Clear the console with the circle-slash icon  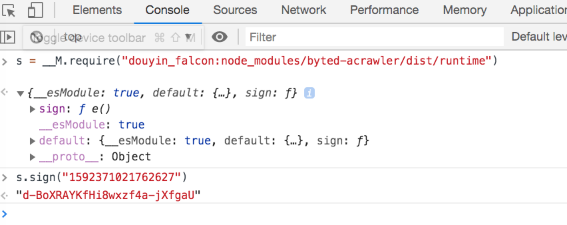[36, 37]
